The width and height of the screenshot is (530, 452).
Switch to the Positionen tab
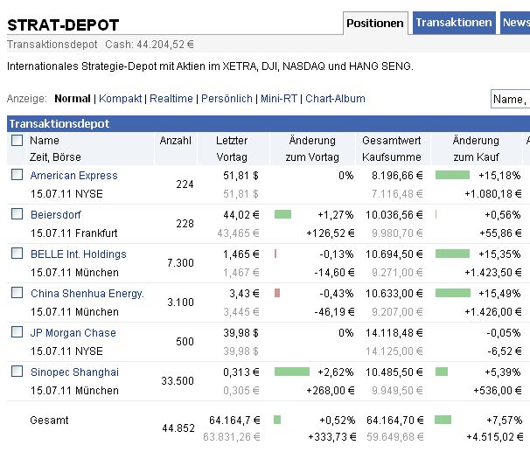375,23
